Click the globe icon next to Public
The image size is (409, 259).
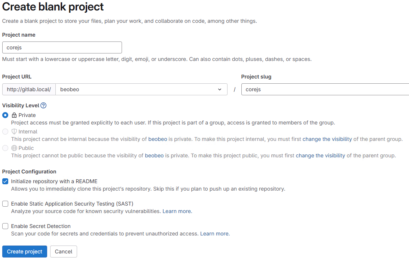coord(14,148)
